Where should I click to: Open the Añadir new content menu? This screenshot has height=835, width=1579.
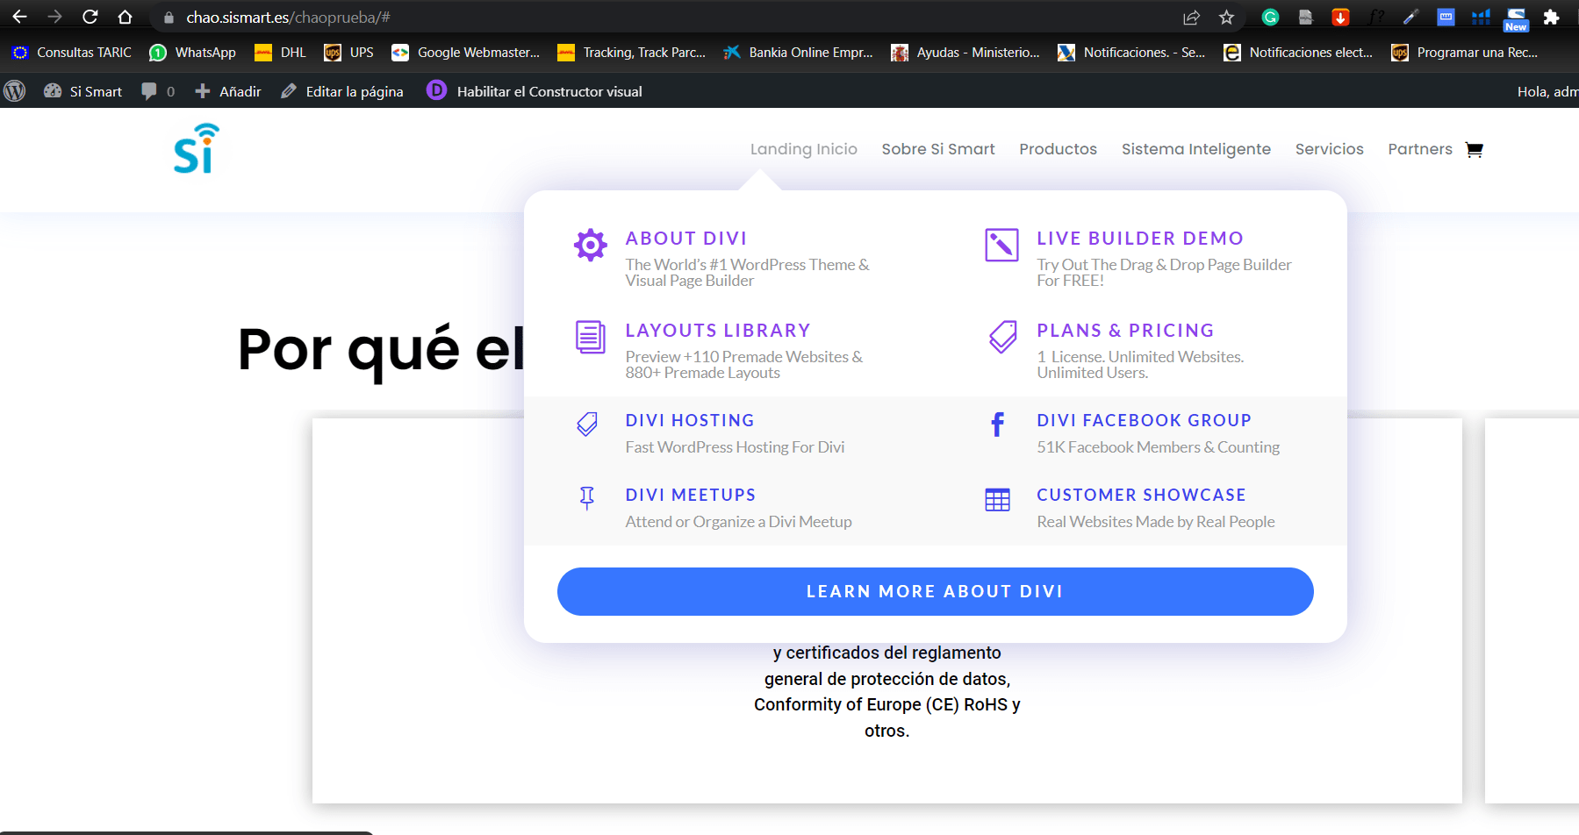pos(228,91)
